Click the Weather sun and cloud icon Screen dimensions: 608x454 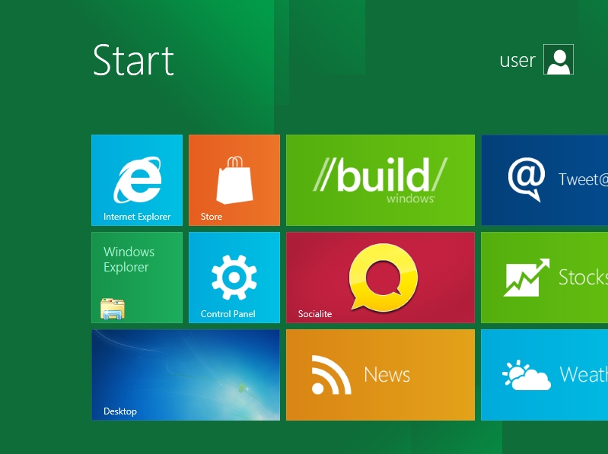pos(527,375)
